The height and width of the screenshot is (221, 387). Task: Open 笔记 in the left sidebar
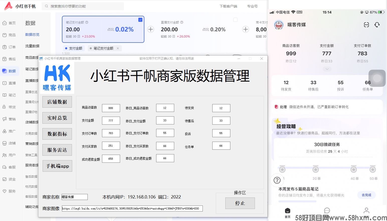9,95
